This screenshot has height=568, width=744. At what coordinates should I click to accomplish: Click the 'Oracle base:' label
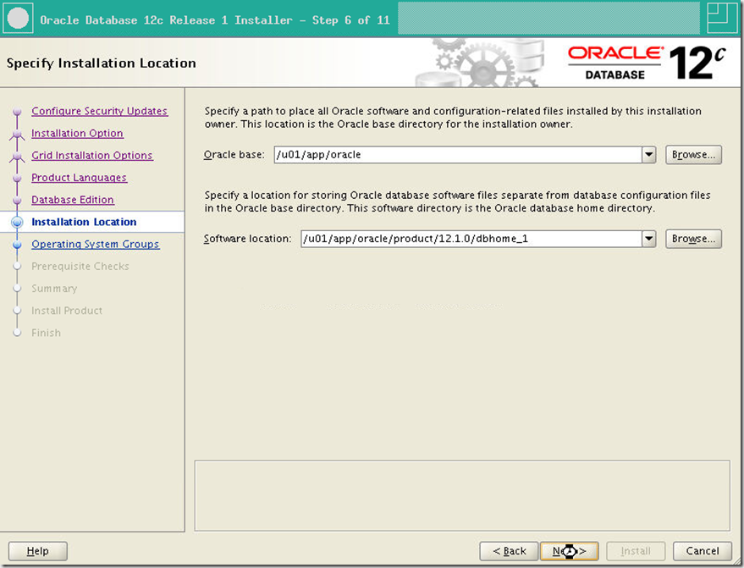coord(234,155)
